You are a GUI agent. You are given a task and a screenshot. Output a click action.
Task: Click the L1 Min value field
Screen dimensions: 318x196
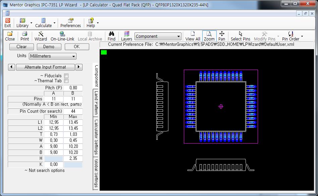pyautogui.click(x=54, y=122)
